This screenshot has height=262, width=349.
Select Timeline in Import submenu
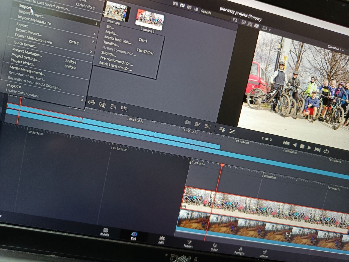111,43
